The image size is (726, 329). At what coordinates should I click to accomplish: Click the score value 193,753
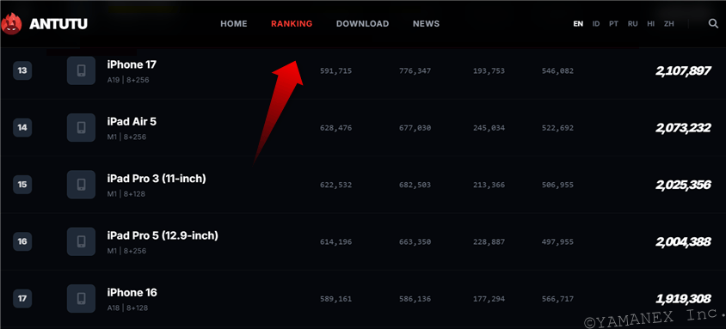pyautogui.click(x=489, y=71)
